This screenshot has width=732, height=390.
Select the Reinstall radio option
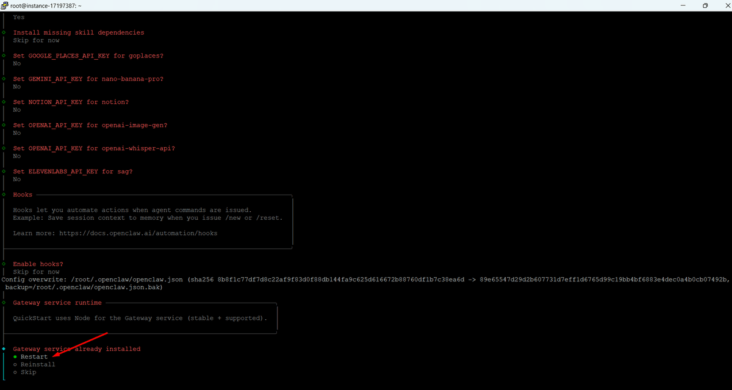pos(37,364)
